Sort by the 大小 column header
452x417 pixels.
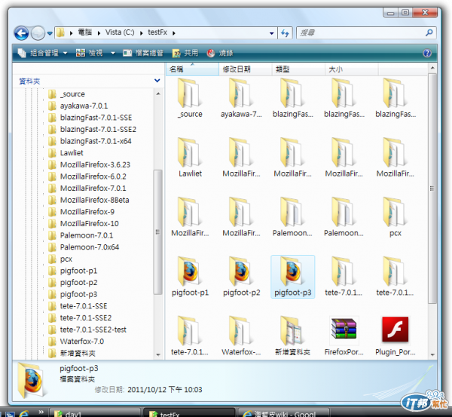[351, 69]
